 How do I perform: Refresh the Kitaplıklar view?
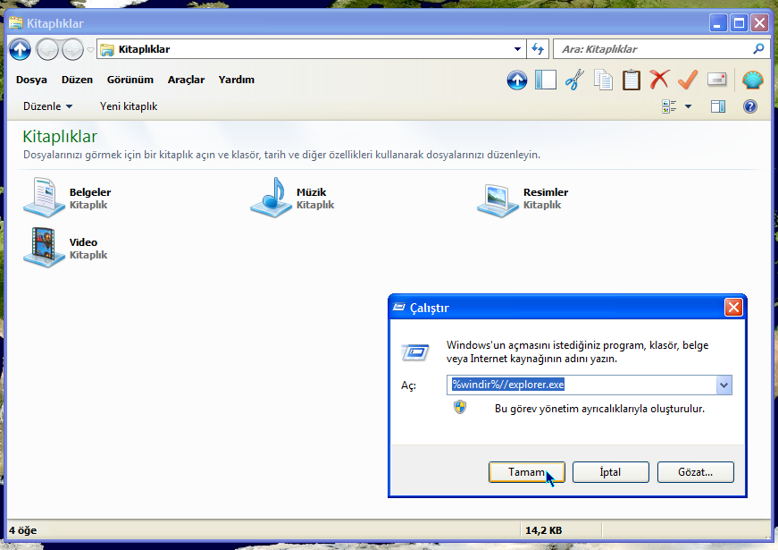(538, 49)
